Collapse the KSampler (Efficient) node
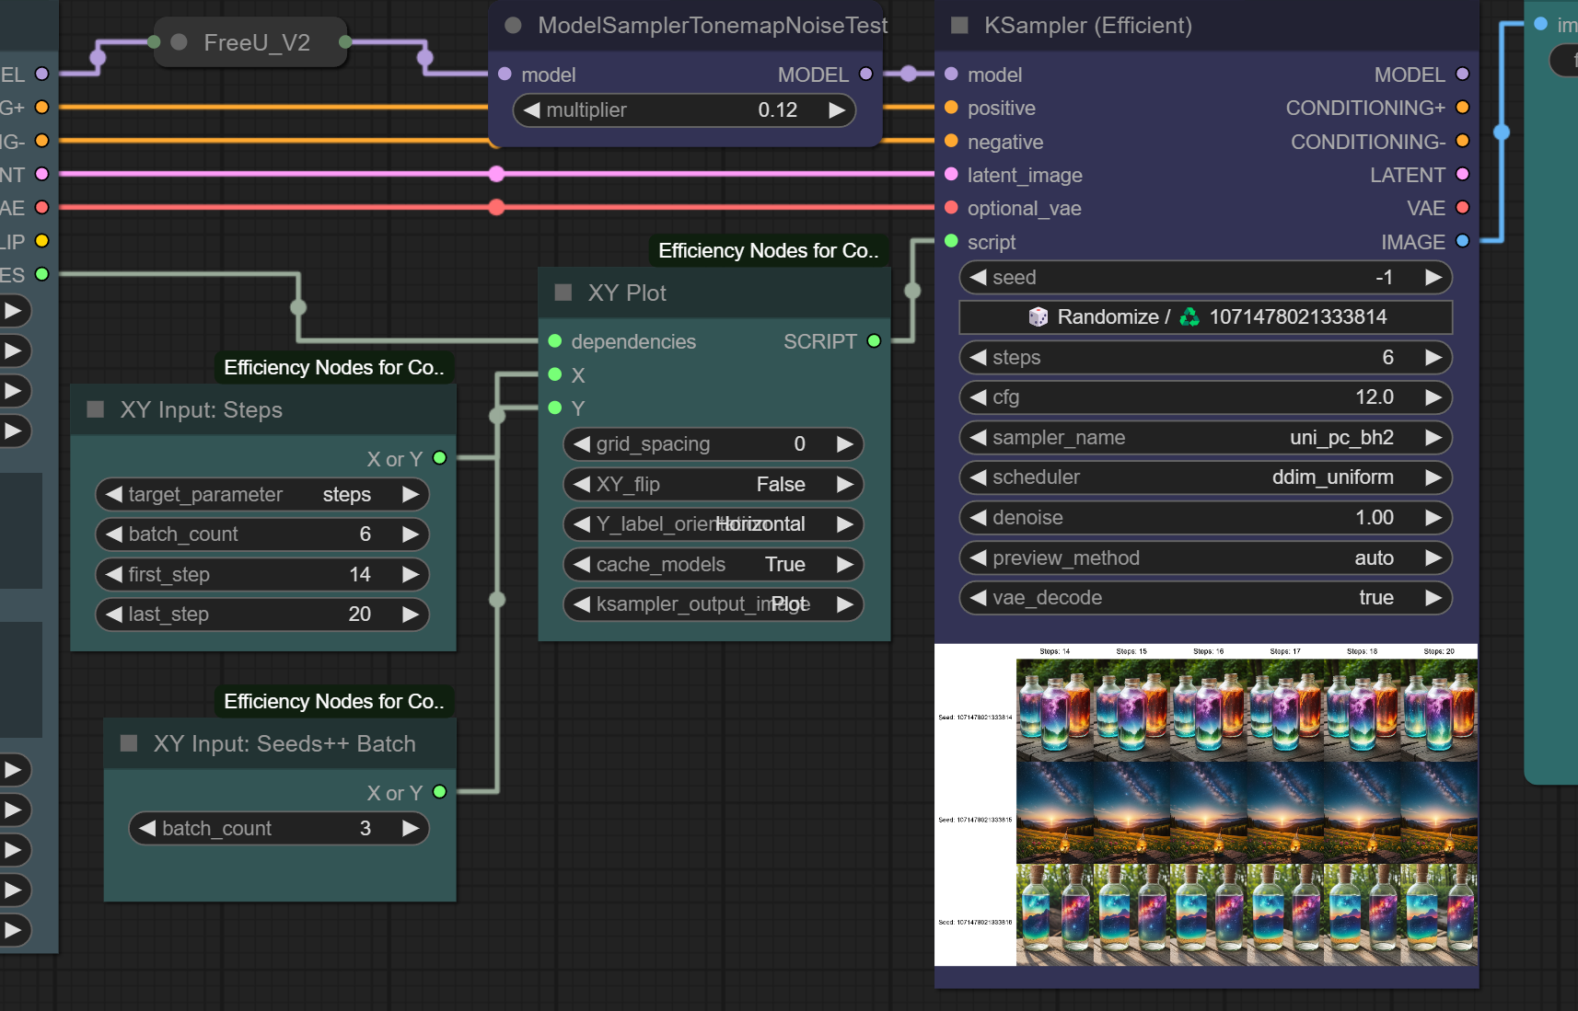 959,26
